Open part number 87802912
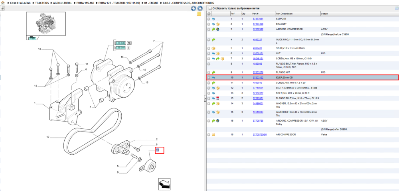This screenshot has height=191, width=399. click(258, 29)
